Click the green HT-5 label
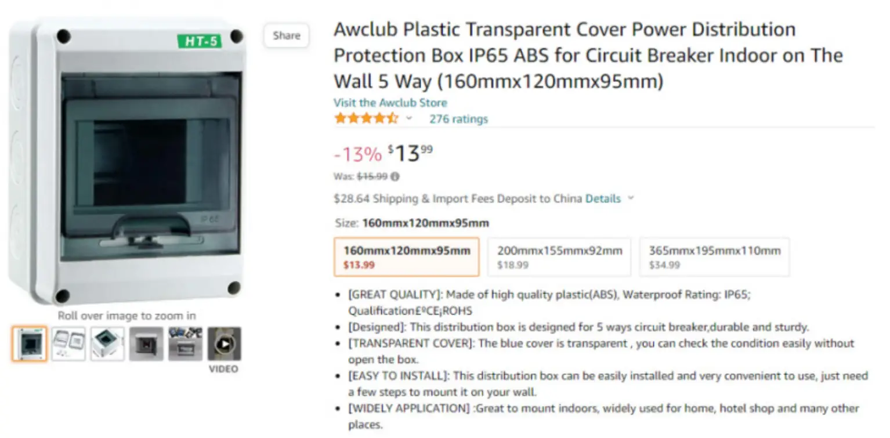Screen dimensions: 890x438 pyautogui.click(x=199, y=41)
